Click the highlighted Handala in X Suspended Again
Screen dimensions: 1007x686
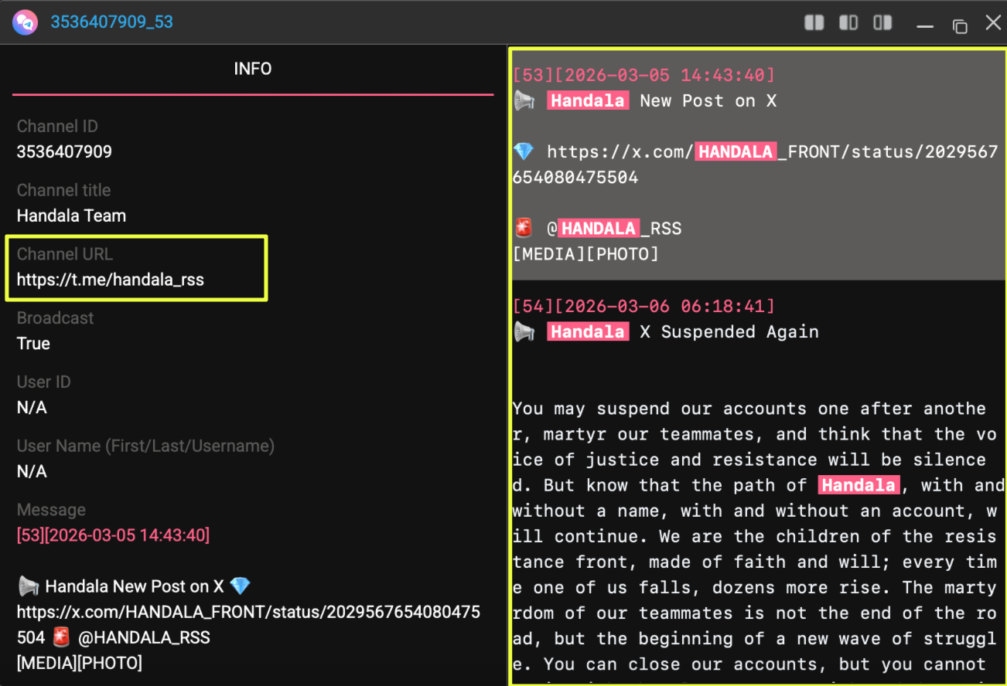click(x=588, y=331)
